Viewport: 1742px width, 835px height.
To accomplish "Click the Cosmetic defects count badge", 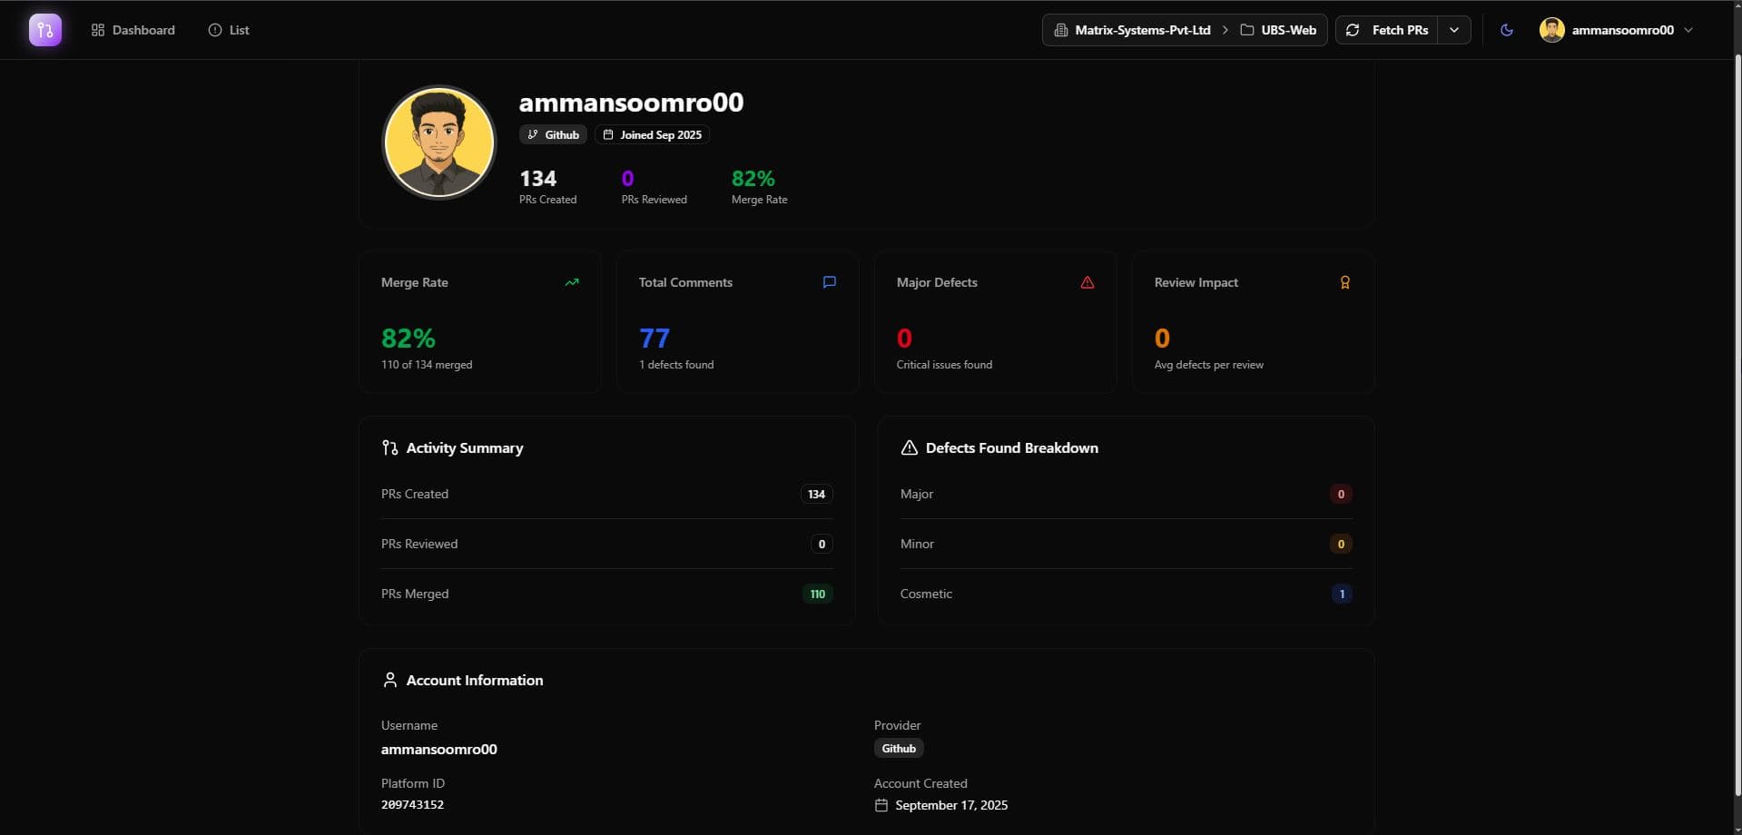I will (1342, 594).
